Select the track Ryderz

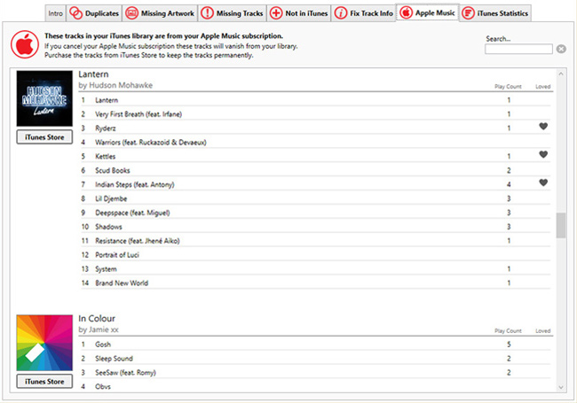tap(315, 128)
